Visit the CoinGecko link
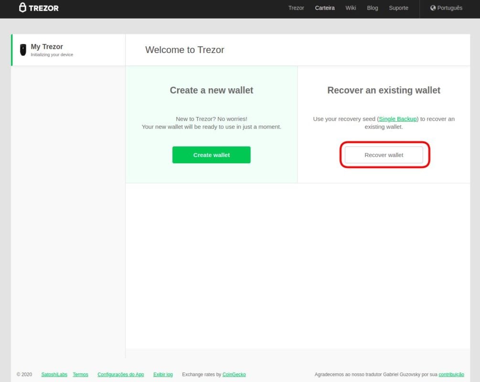480x382 pixels. coord(234,374)
